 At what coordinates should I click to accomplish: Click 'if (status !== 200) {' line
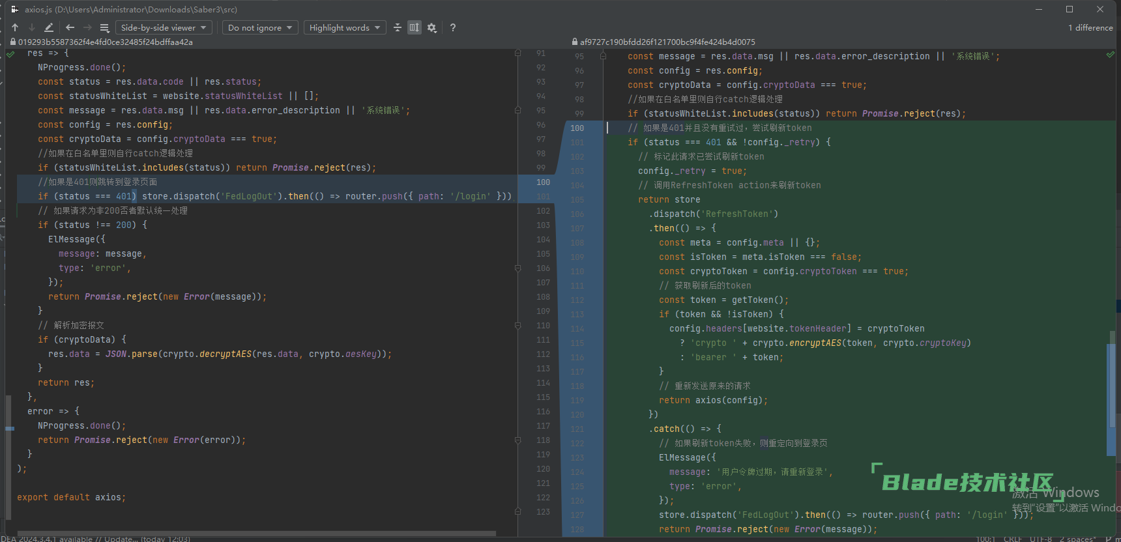click(x=93, y=225)
